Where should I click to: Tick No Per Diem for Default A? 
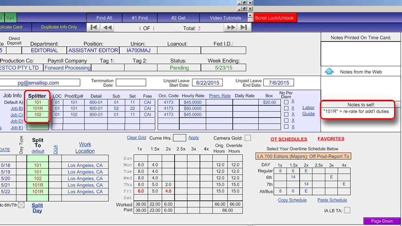point(286,102)
